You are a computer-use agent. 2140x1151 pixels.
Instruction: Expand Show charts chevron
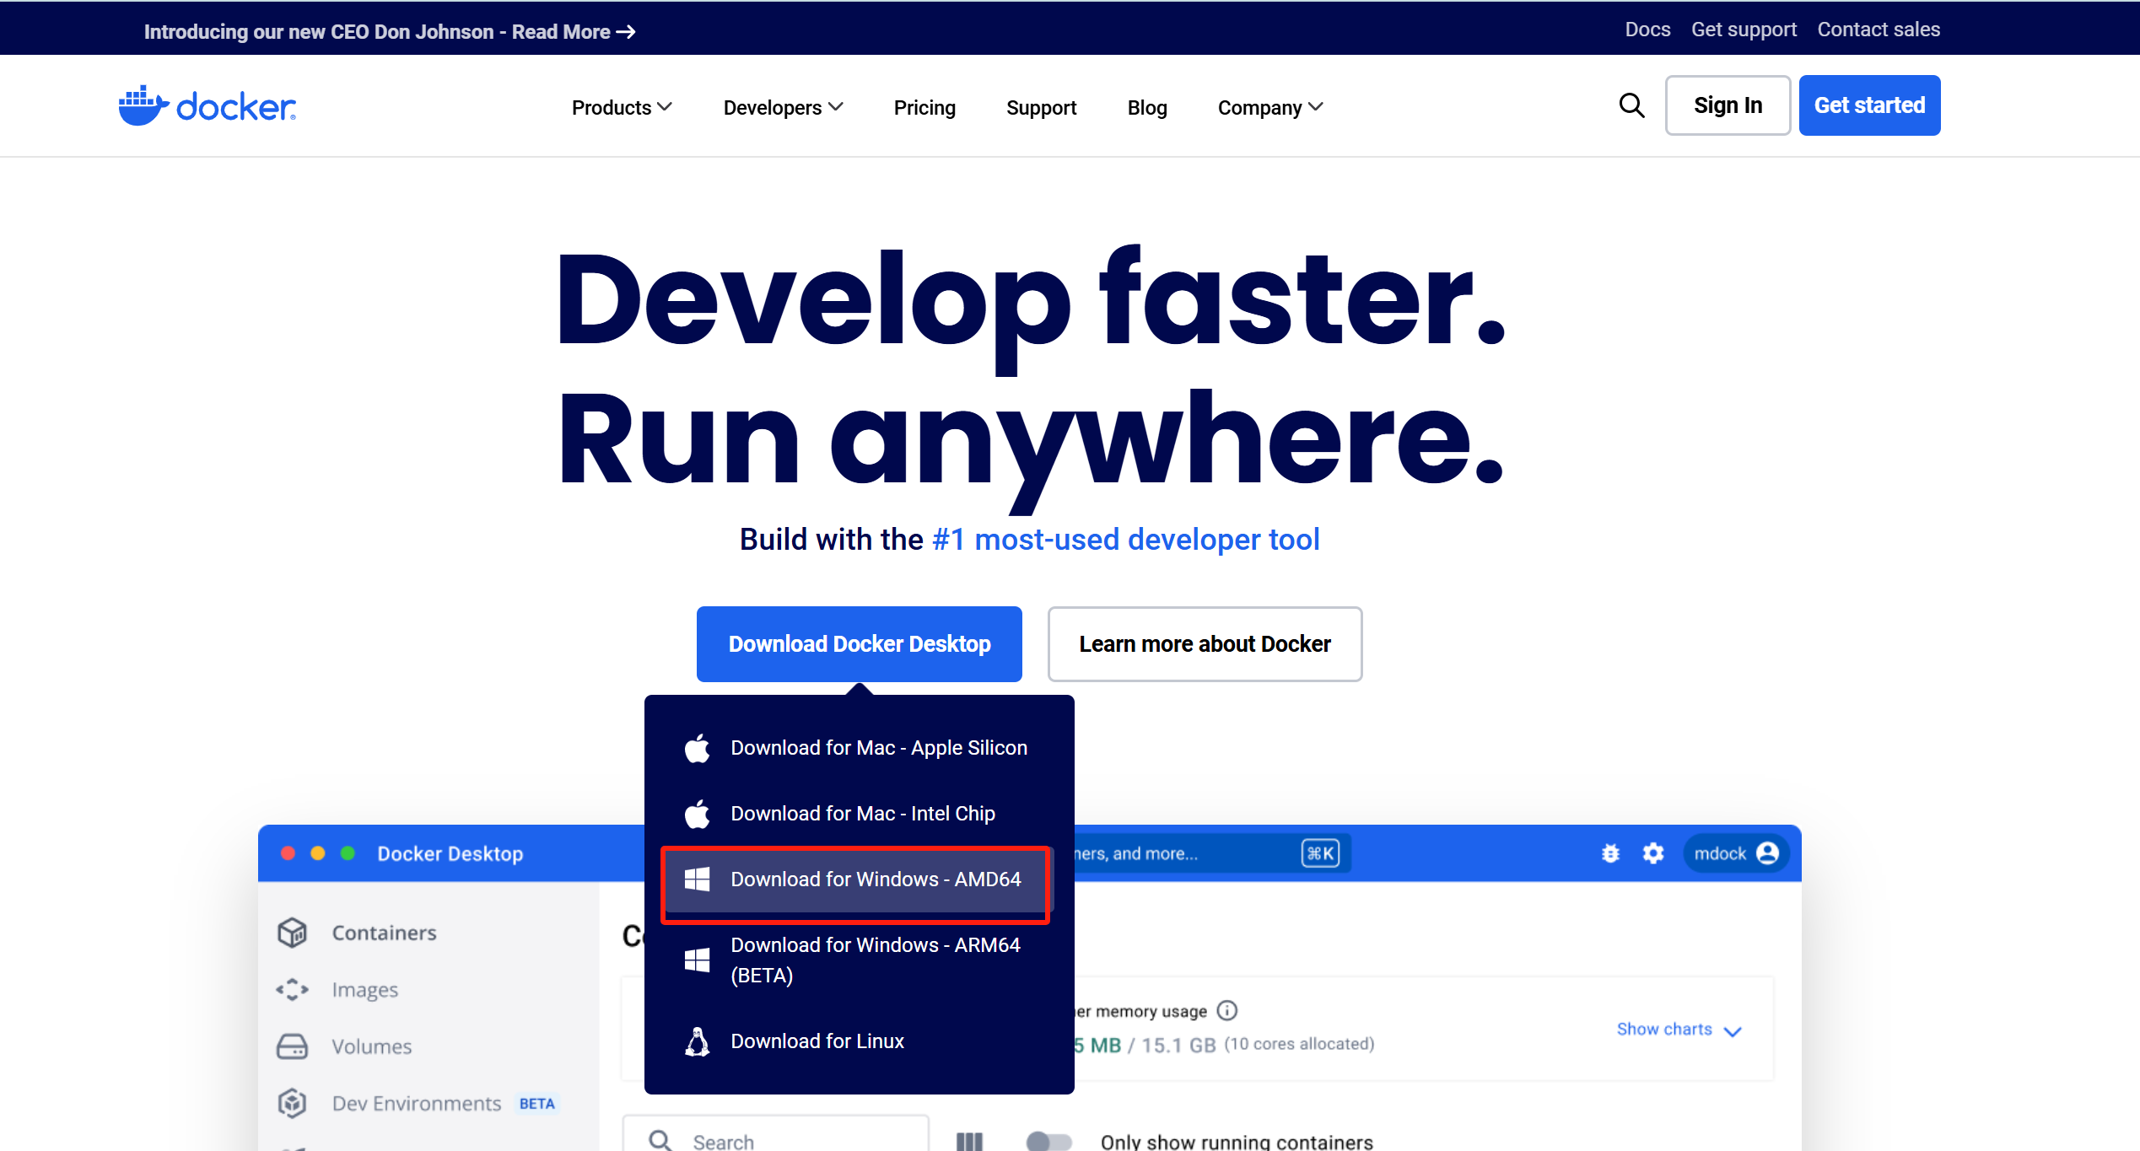point(1733,1031)
